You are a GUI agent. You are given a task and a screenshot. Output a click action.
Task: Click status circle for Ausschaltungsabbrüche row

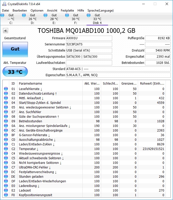6,139
